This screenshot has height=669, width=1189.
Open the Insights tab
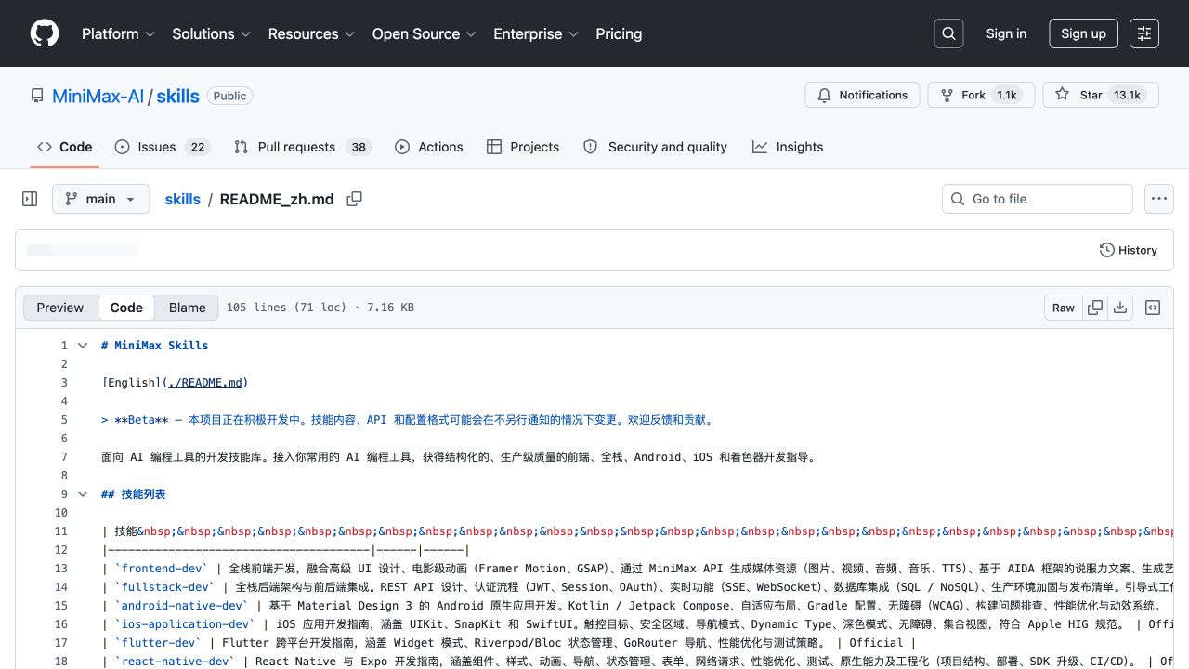[788, 147]
